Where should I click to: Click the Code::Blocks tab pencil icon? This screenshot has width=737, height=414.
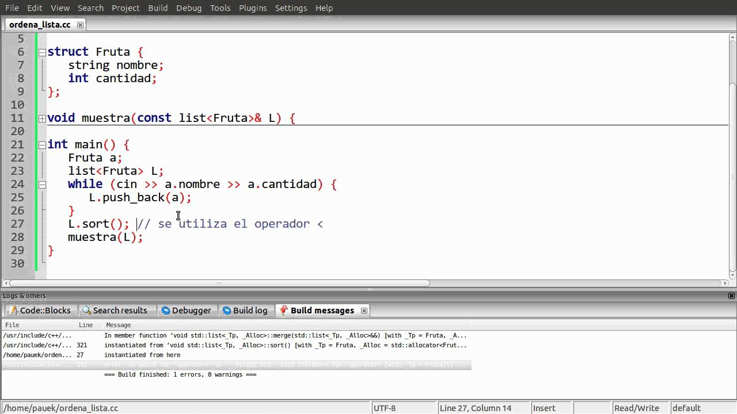click(13, 310)
